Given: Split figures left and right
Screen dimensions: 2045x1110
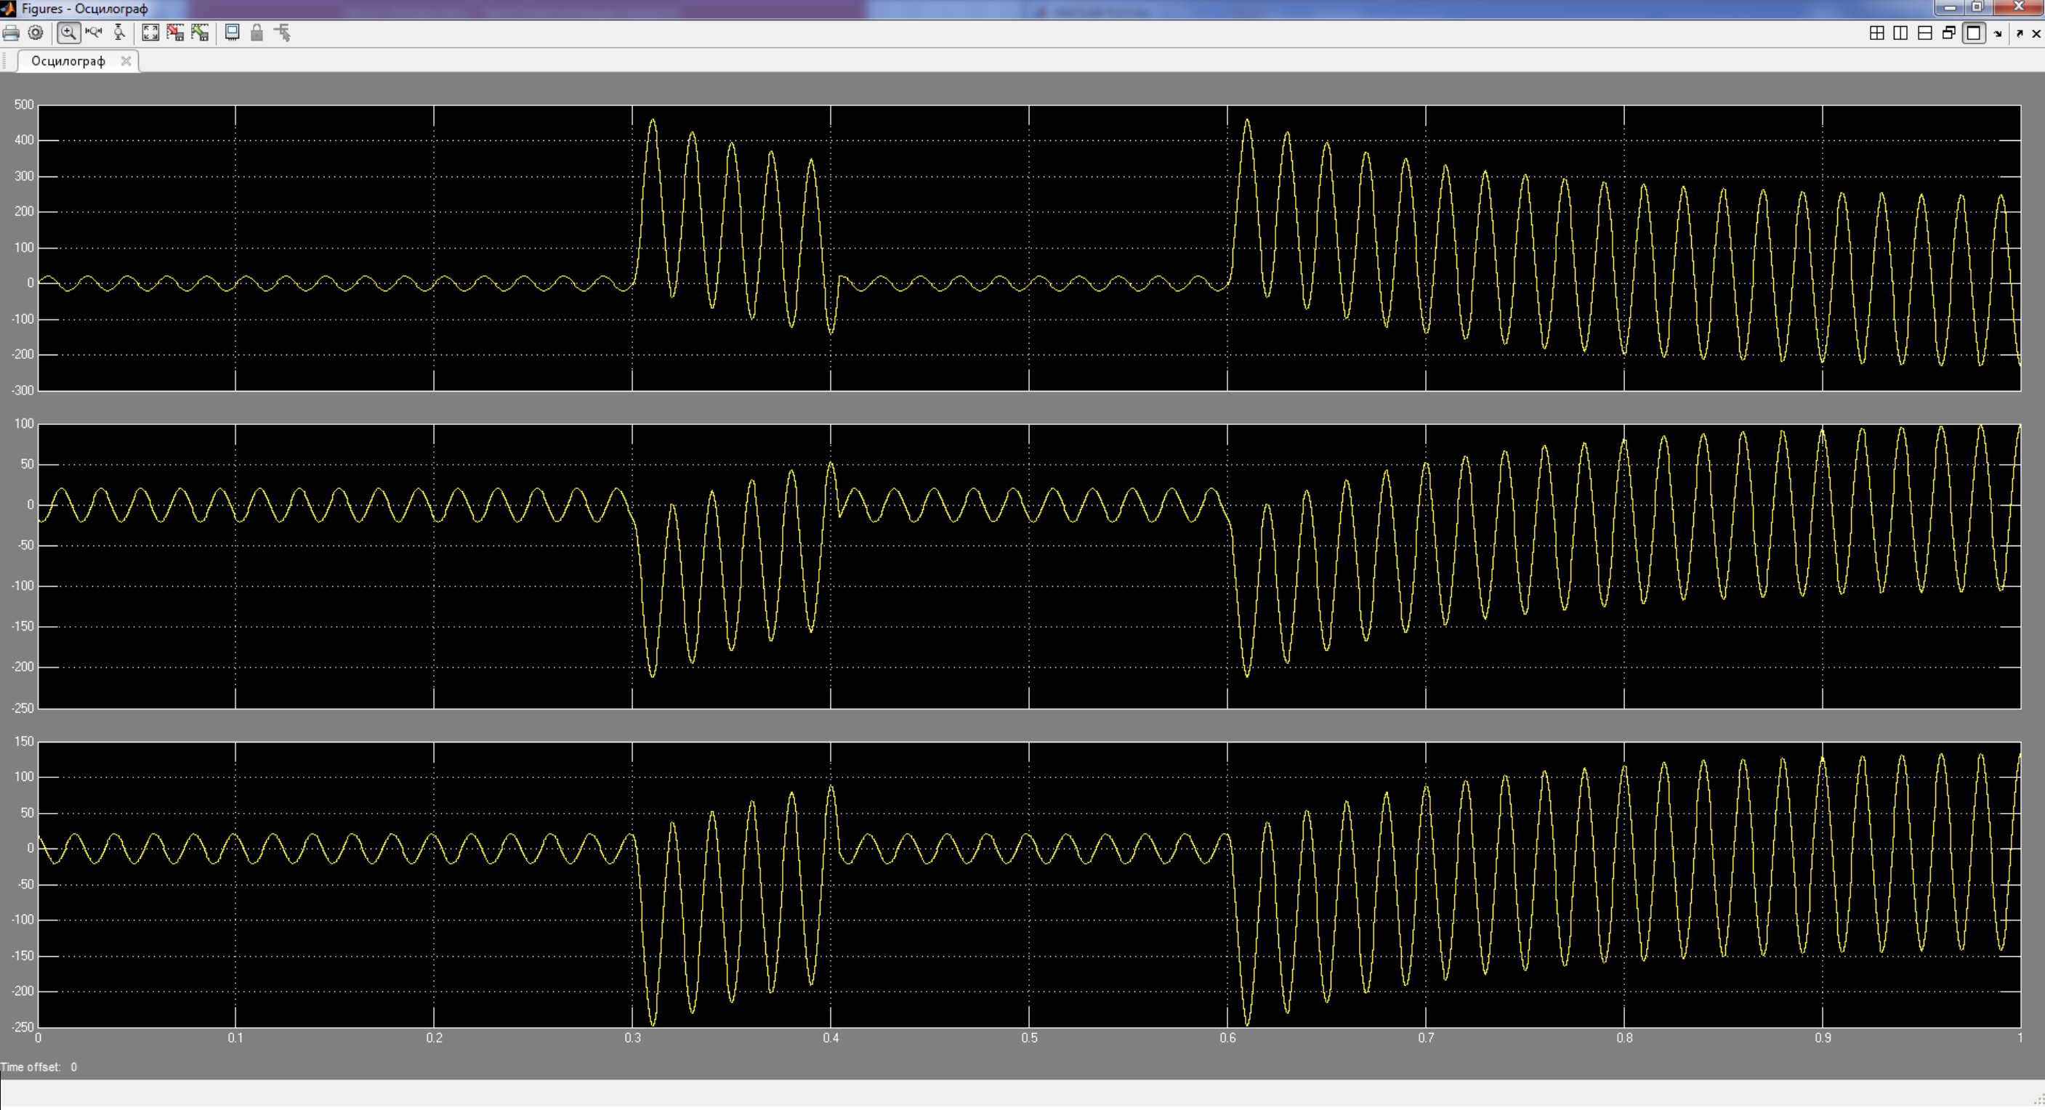Looking at the screenshot, I should click(x=1900, y=33).
